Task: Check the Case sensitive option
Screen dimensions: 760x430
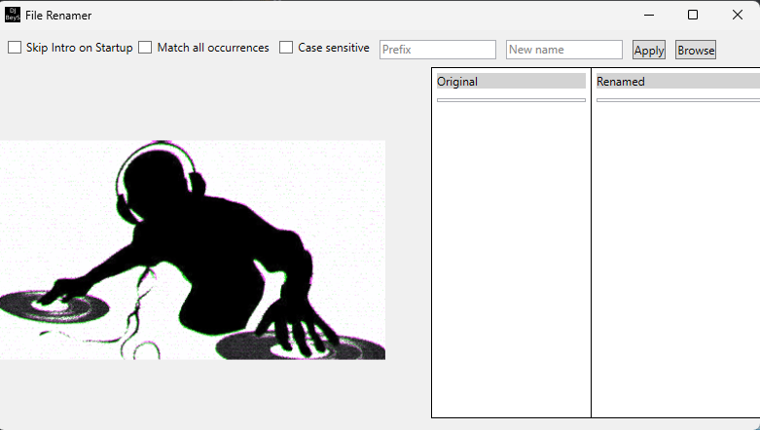Action: [x=286, y=48]
